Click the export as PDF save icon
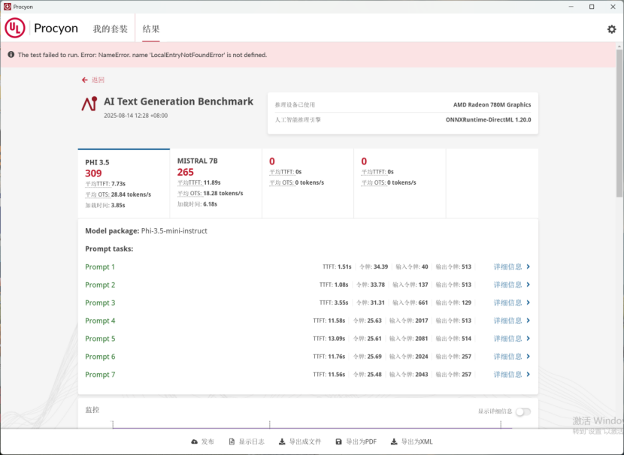 pos(338,442)
